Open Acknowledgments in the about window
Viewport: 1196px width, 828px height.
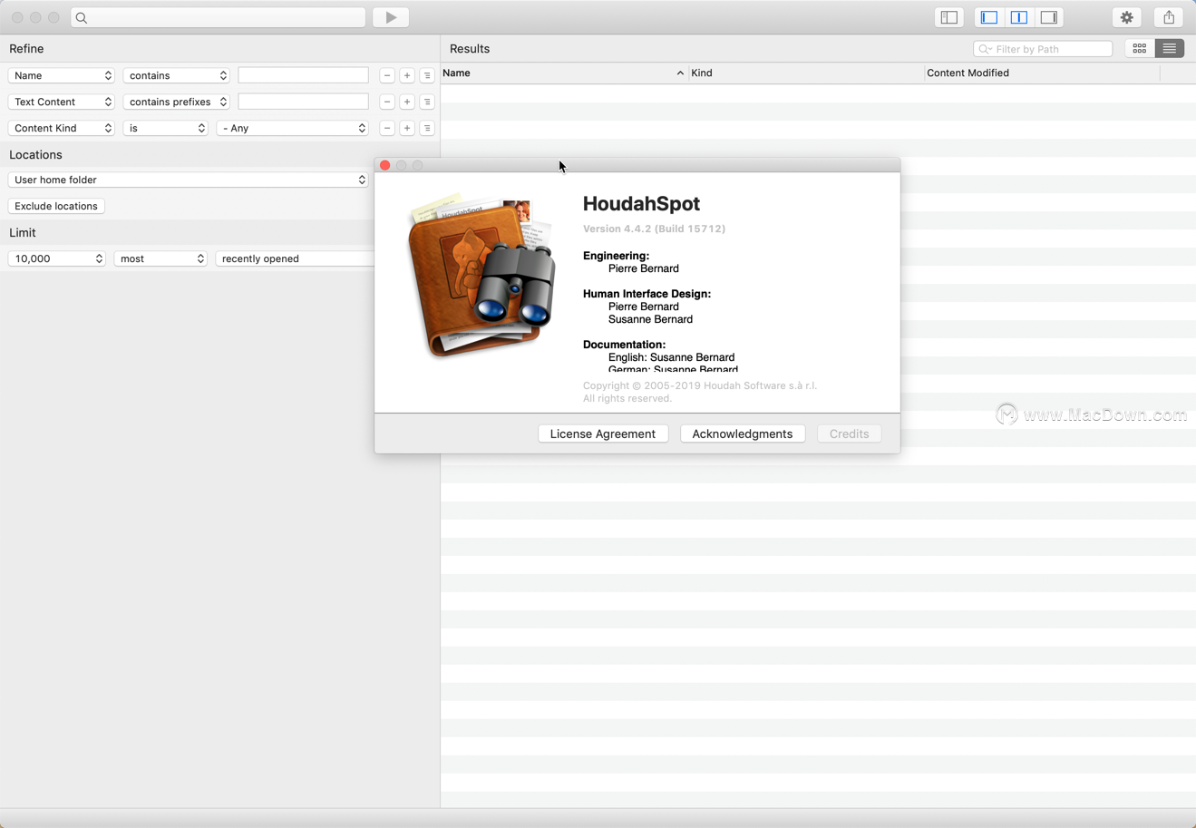743,433
